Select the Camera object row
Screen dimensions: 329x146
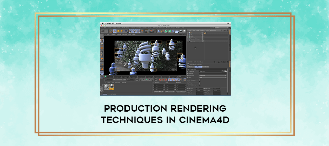pyautogui.click(x=192, y=41)
